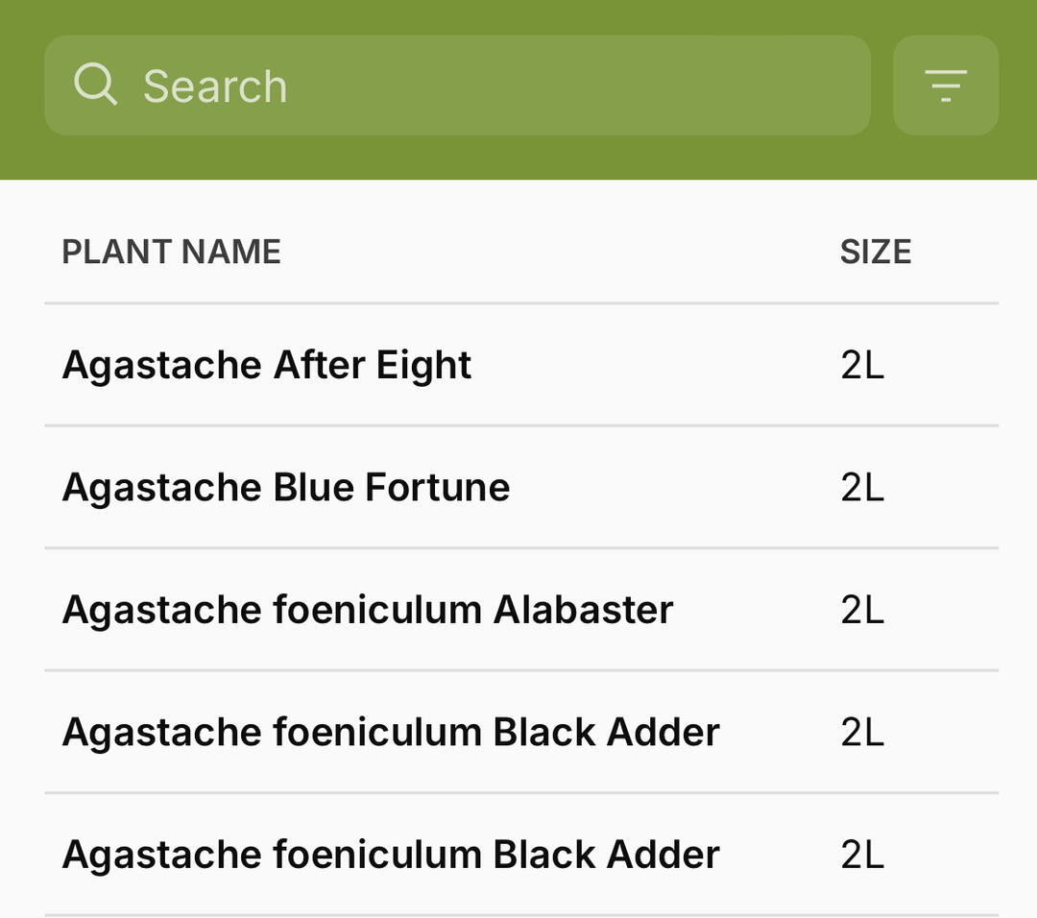Viewport: 1037px width, 918px height.
Task: Click the word Alabaster in the plant list
Action: tap(583, 610)
